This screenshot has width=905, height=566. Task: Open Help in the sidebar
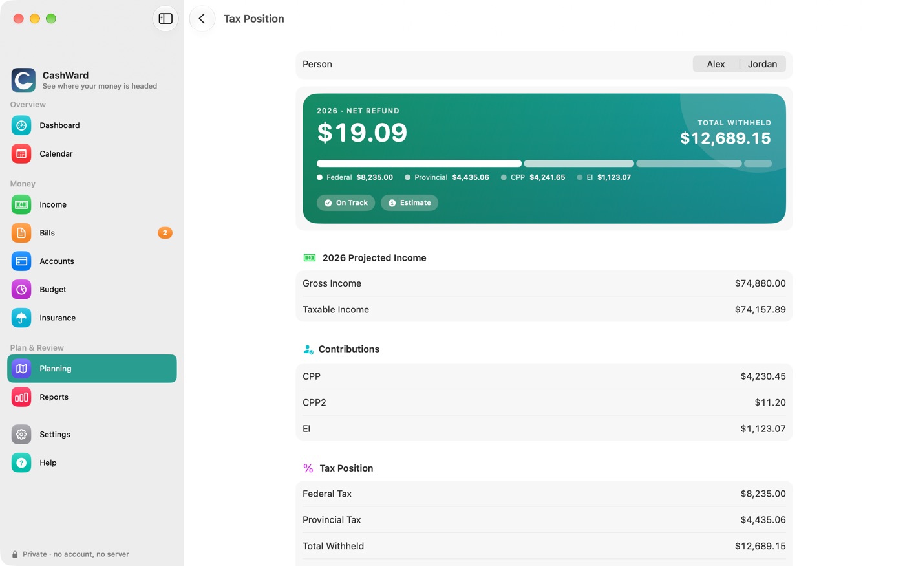click(x=92, y=463)
